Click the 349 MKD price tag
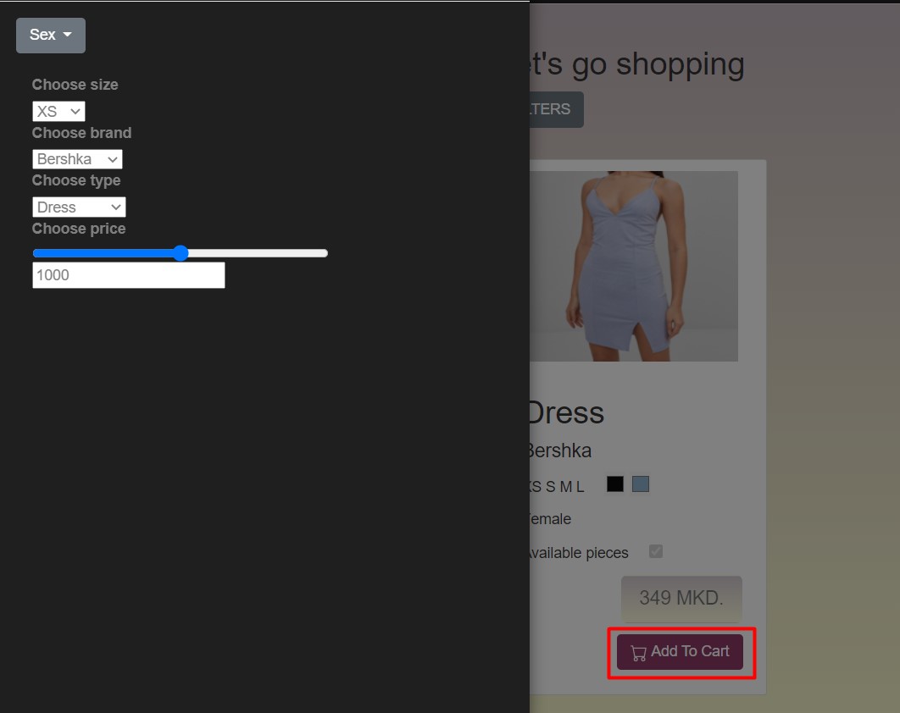Image resolution: width=900 pixels, height=713 pixels. [x=681, y=598]
